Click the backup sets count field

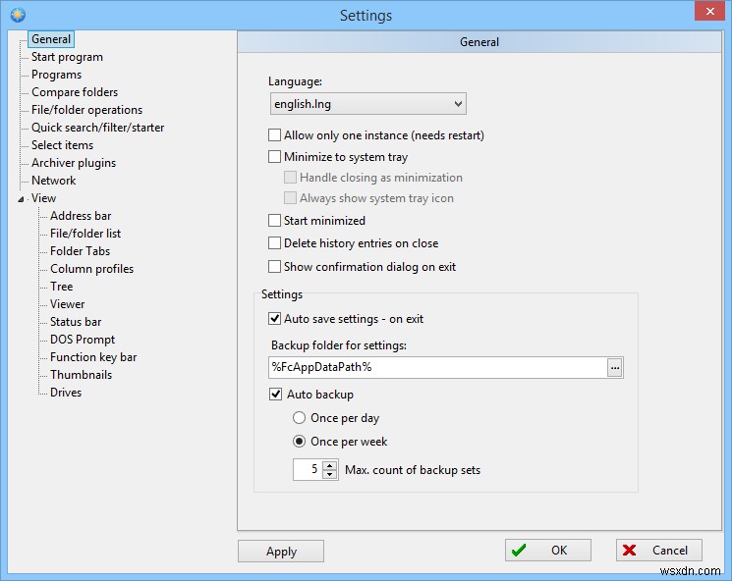click(x=309, y=469)
